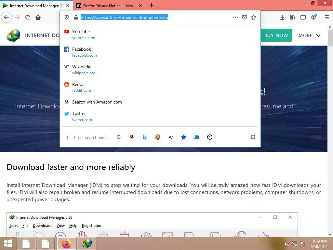Open the Action Center flag icon

(x=302, y=244)
